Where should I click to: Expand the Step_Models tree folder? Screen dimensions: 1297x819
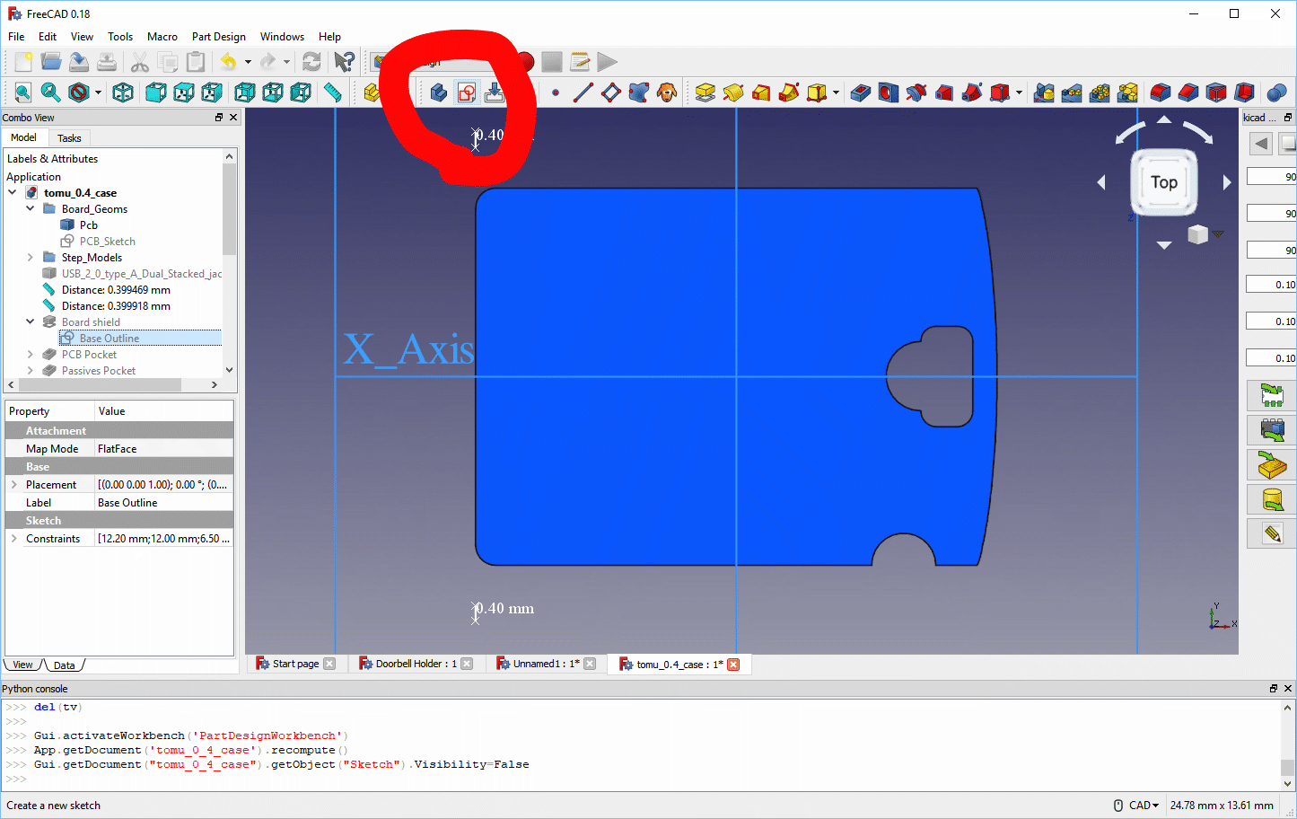(x=30, y=257)
